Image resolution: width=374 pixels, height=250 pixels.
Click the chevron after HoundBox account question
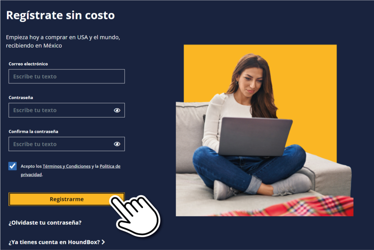pyautogui.click(x=103, y=242)
